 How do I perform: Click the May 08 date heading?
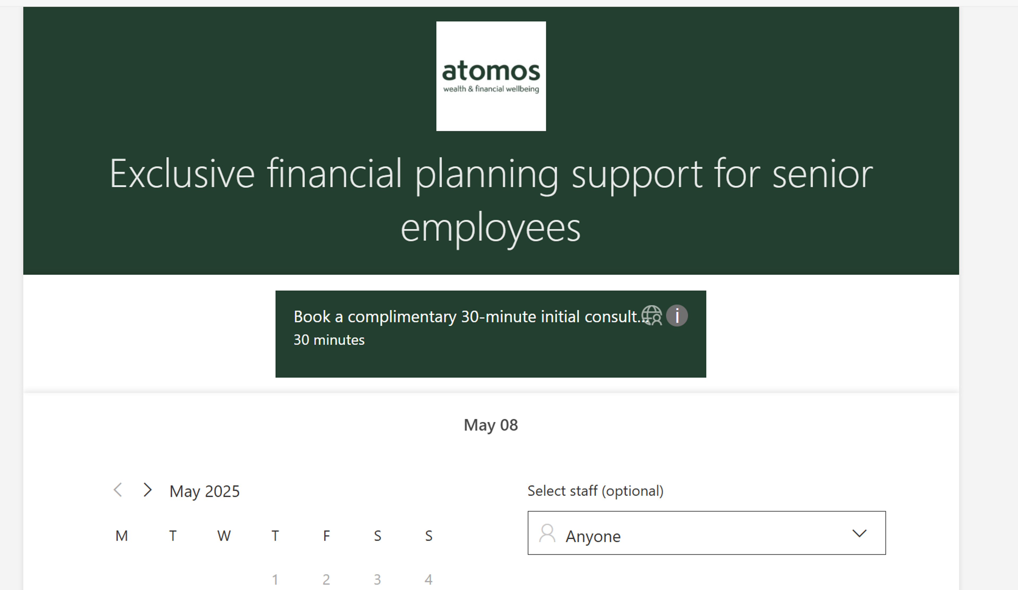(491, 425)
